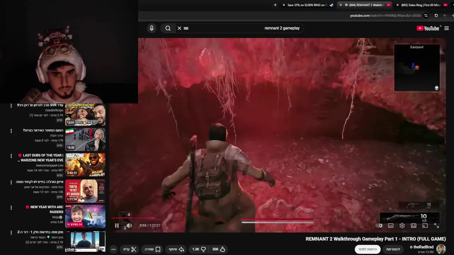Open theRadBrad channel avatar
Screen dimensions: 454x255
[441, 249]
